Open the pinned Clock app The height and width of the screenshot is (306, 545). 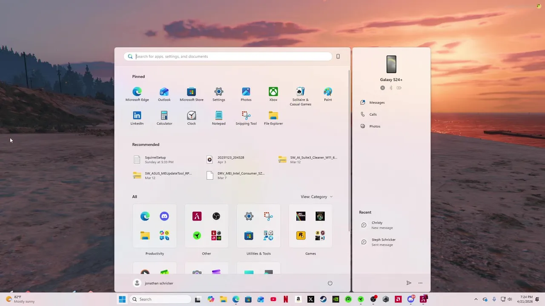(x=192, y=118)
